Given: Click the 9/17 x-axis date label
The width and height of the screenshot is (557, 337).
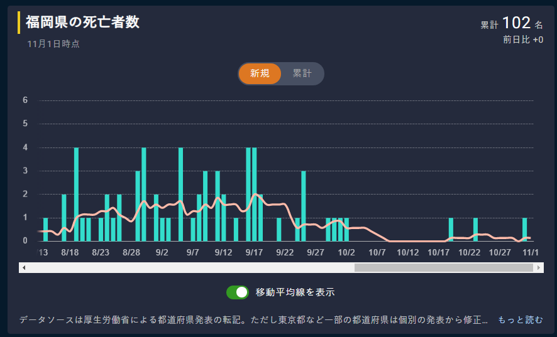Looking at the screenshot, I should tap(254, 252).
